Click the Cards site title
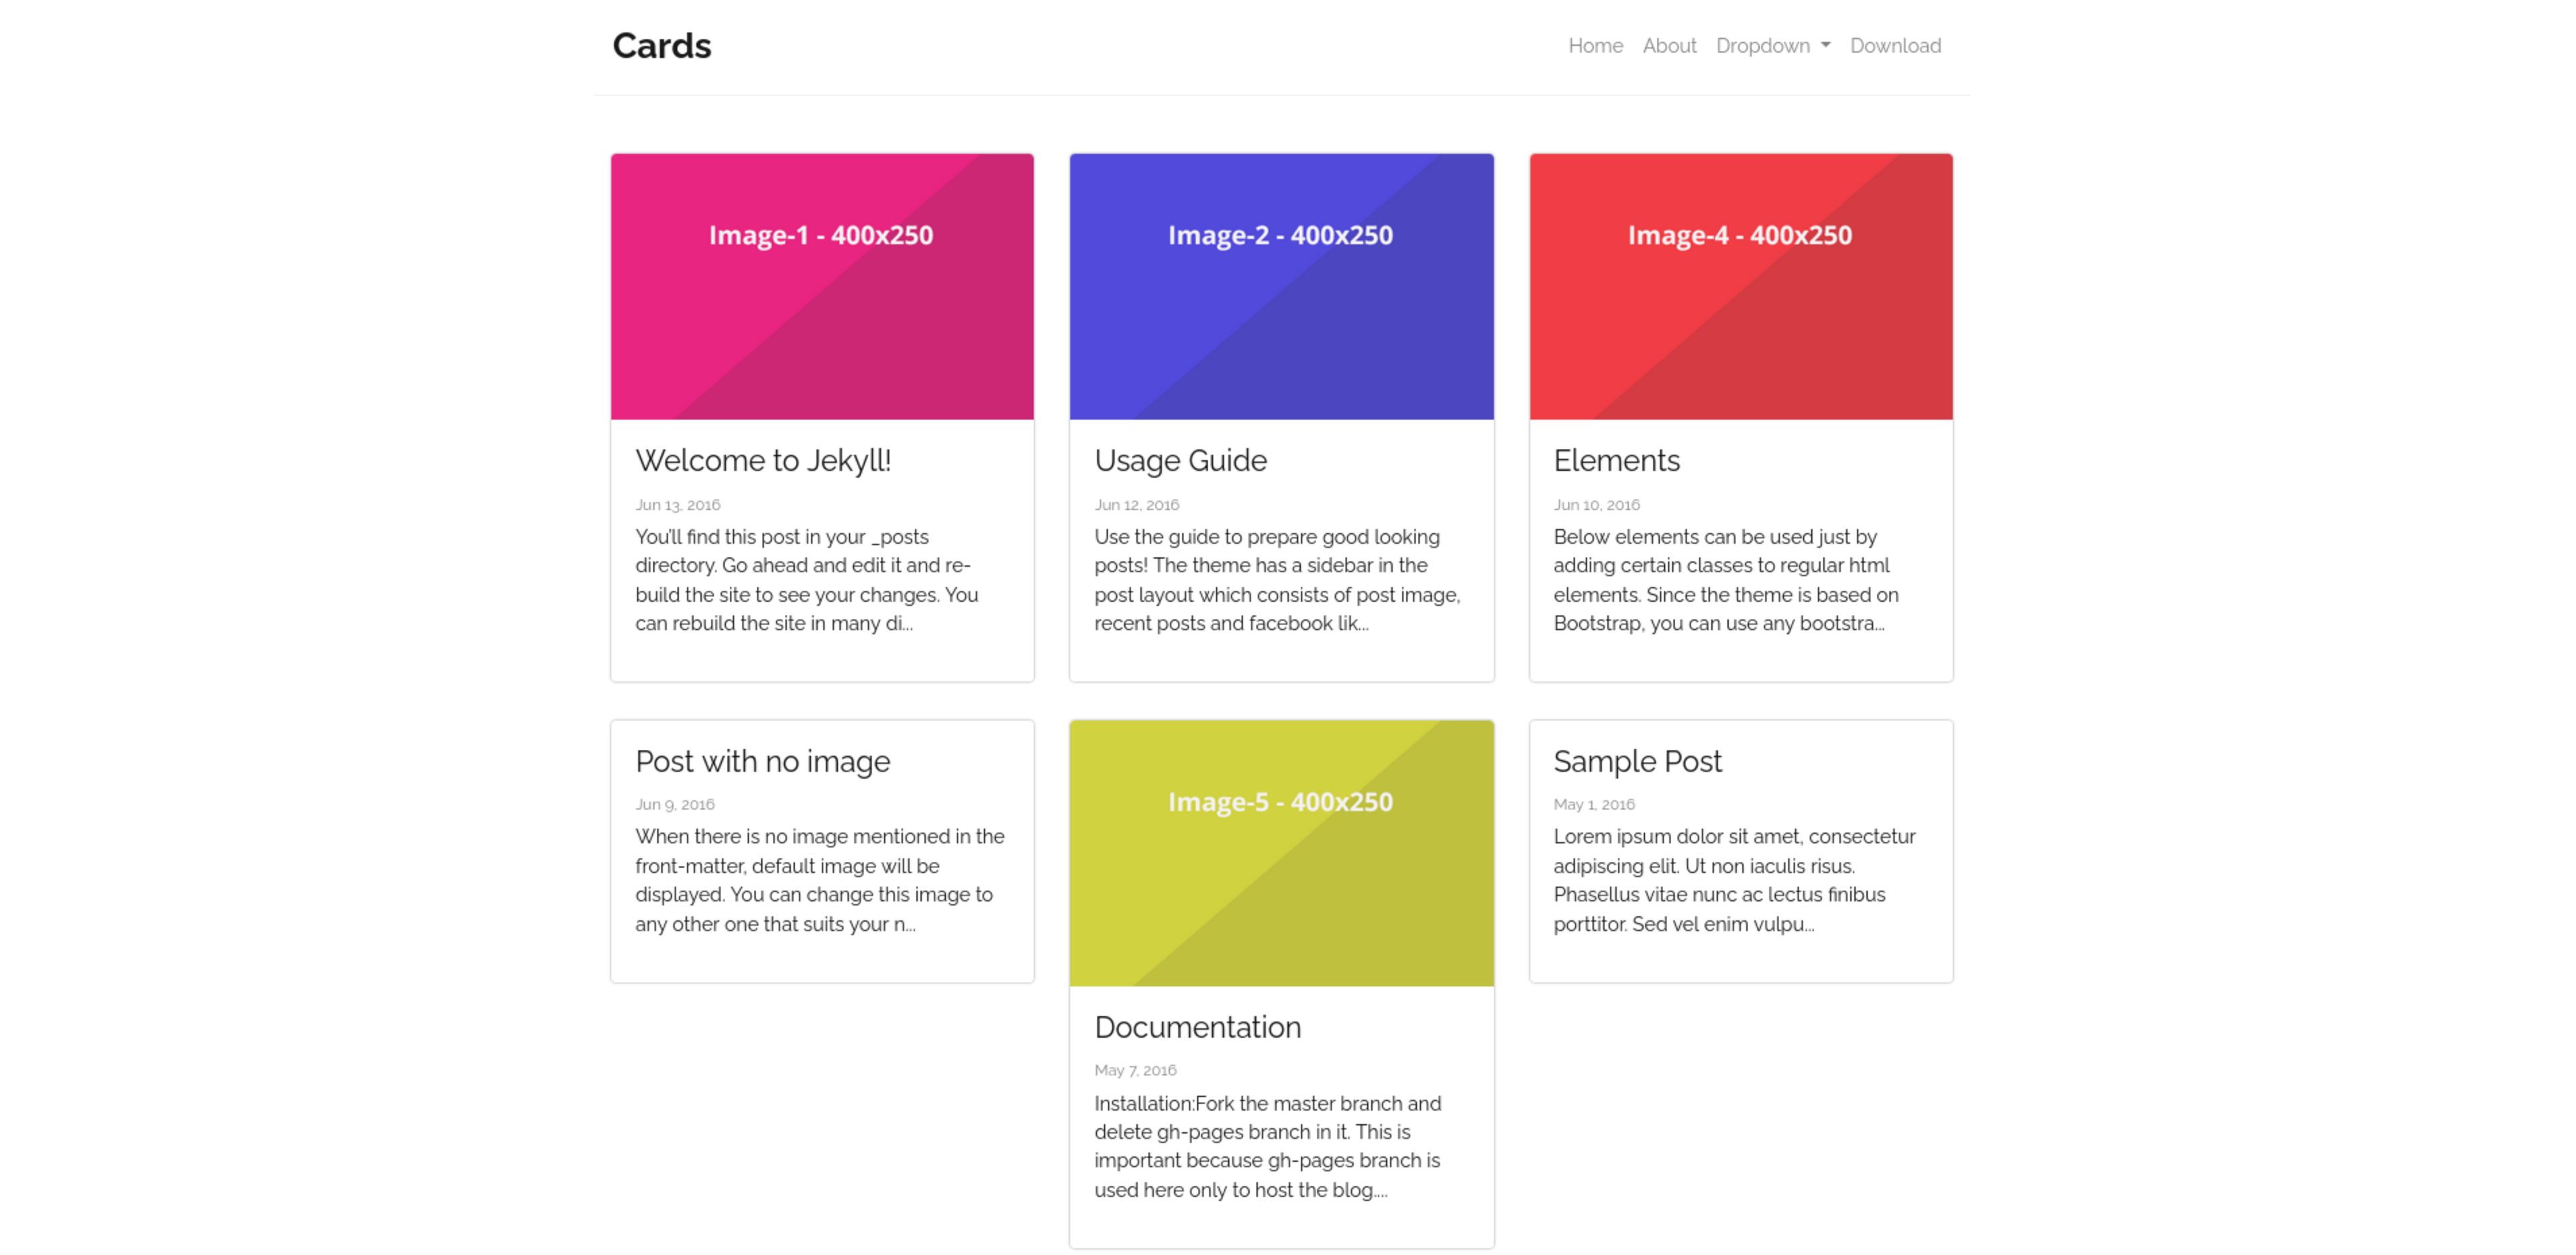Image resolution: width=2576 pixels, height=1255 pixels. (662, 45)
